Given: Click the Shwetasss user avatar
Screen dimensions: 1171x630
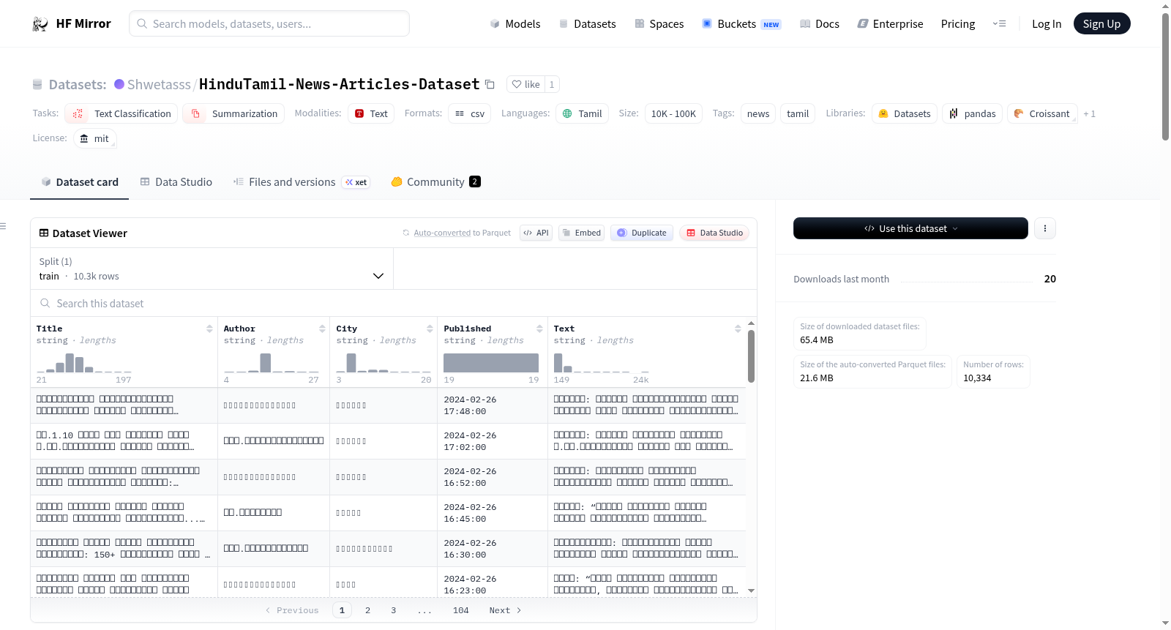Looking at the screenshot, I should coord(119,84).
